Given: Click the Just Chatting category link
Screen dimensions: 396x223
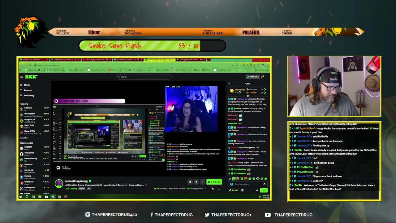Looking at the screenshot, I should coord(71,189).
